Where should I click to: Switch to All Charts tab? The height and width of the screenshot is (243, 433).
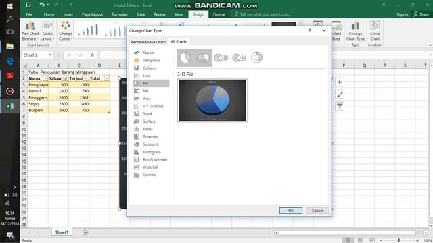point(179,41)
